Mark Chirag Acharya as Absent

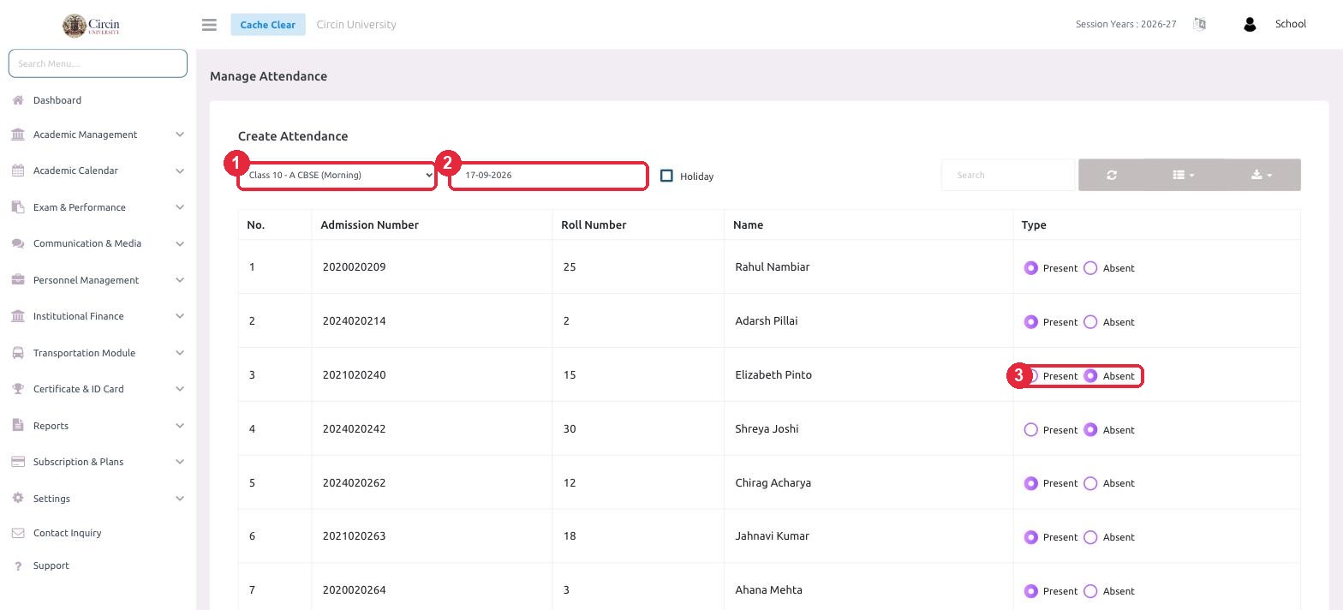tap(1090, 483)
